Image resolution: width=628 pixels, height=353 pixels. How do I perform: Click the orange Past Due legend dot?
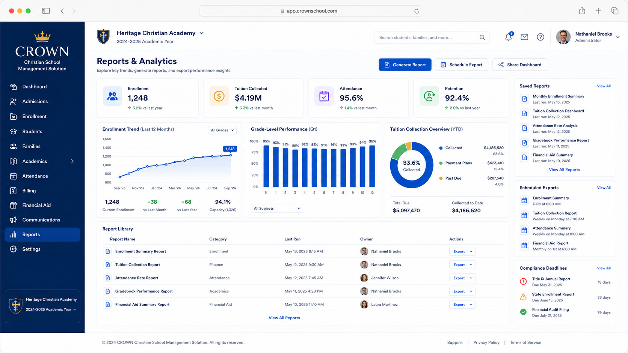point(441,178)
